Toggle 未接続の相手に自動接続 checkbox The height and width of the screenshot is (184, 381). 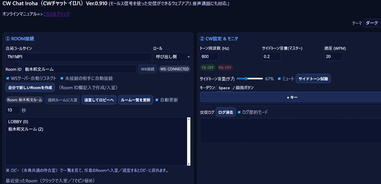click(62, 78)
